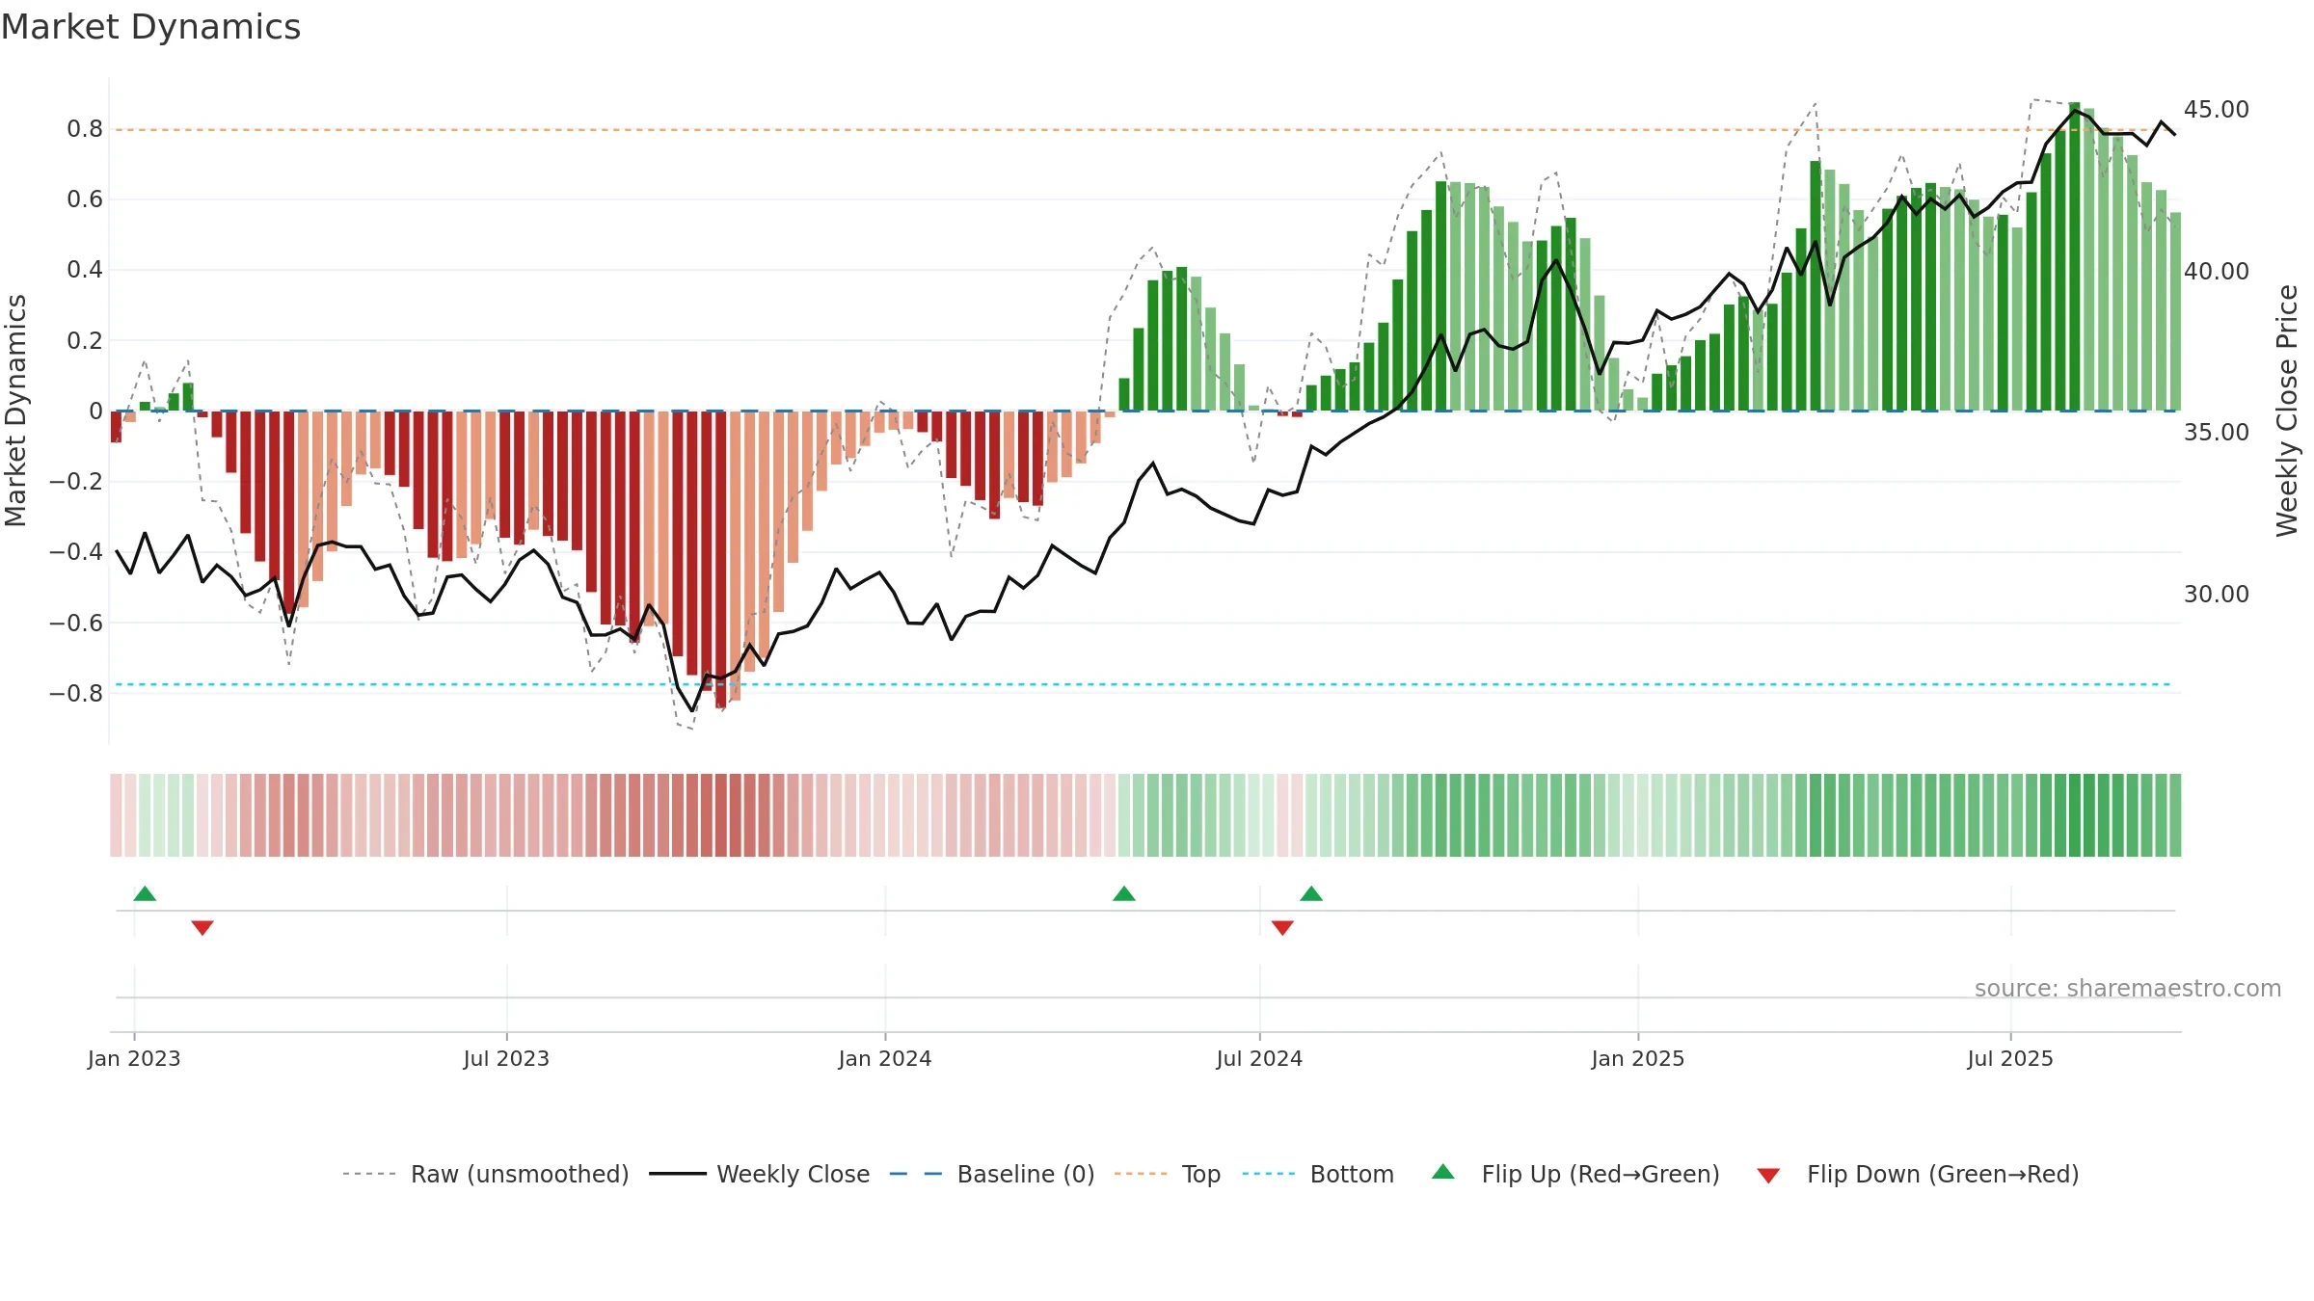Toggle the Top legend entry
This screenshot has width=2314, height=1301.
[1167, 1174]
